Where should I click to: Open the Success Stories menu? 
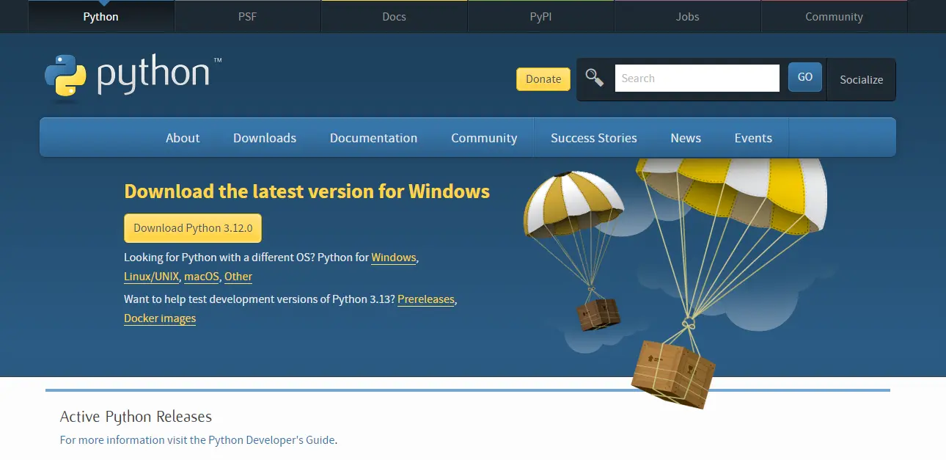coord(594,137)
